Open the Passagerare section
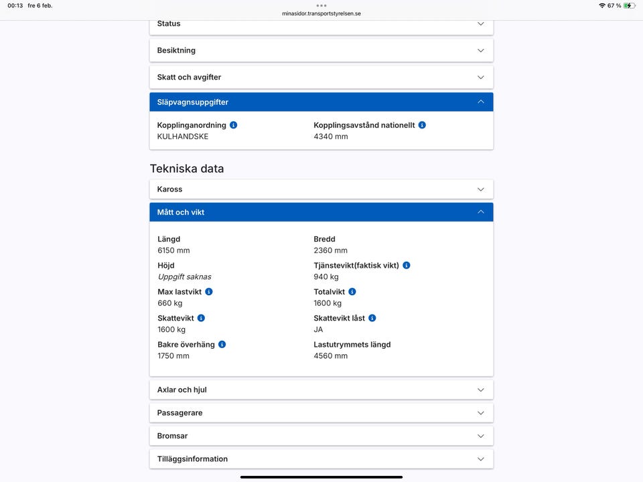Image resolution: width=643 pixels, height=482 pixels. pos(321,413)
